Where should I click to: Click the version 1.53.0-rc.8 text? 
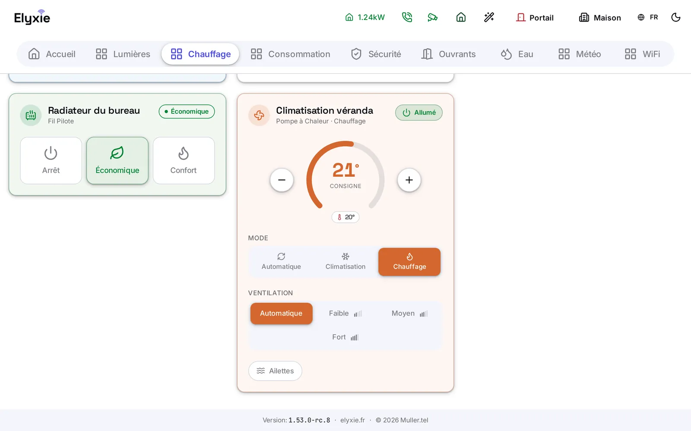[309, 420]
